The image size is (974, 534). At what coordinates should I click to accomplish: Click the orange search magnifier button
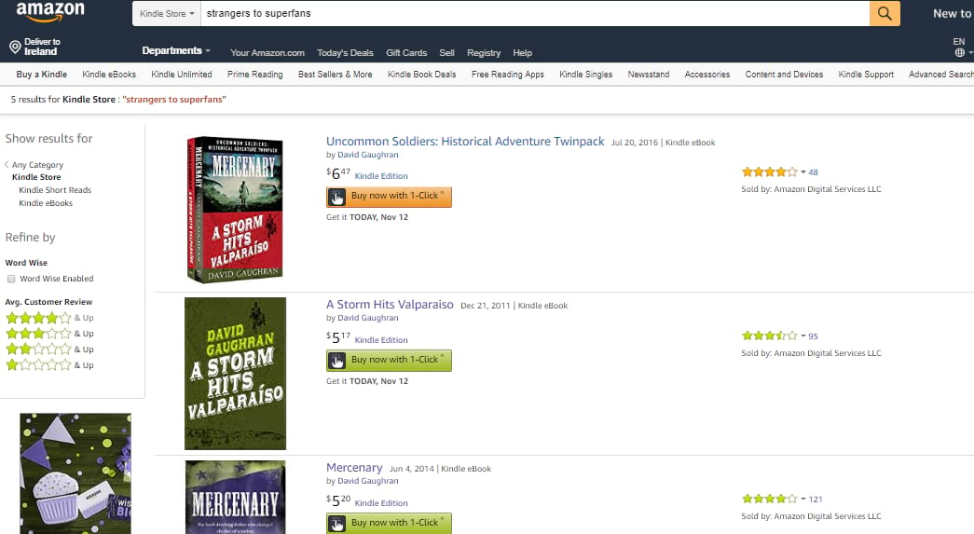coord(885,13)
